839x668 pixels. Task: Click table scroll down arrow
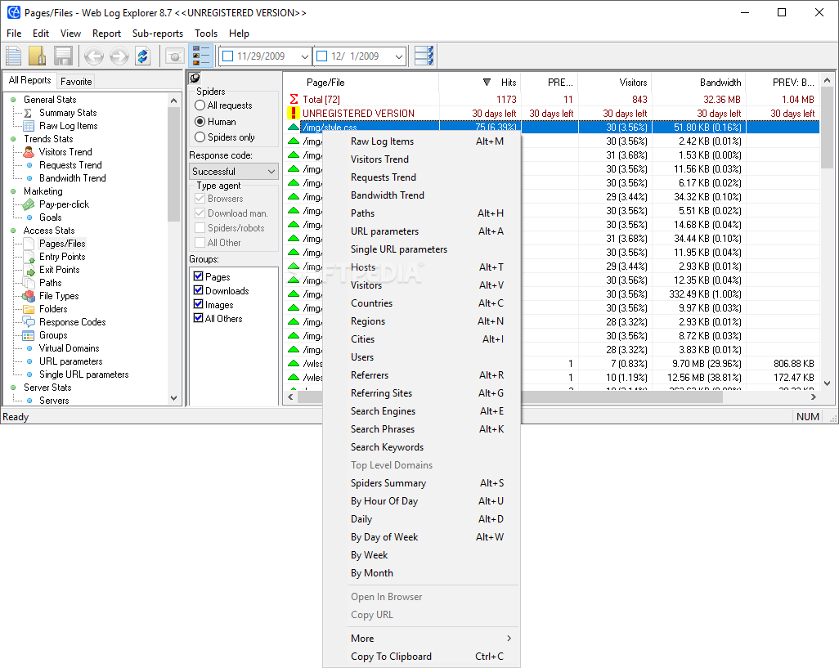pyautogui.click(x=828, y=383)
